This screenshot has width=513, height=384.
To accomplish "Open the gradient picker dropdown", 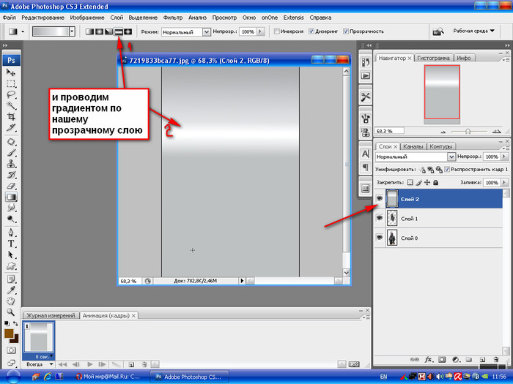I will tap(72, 31).
